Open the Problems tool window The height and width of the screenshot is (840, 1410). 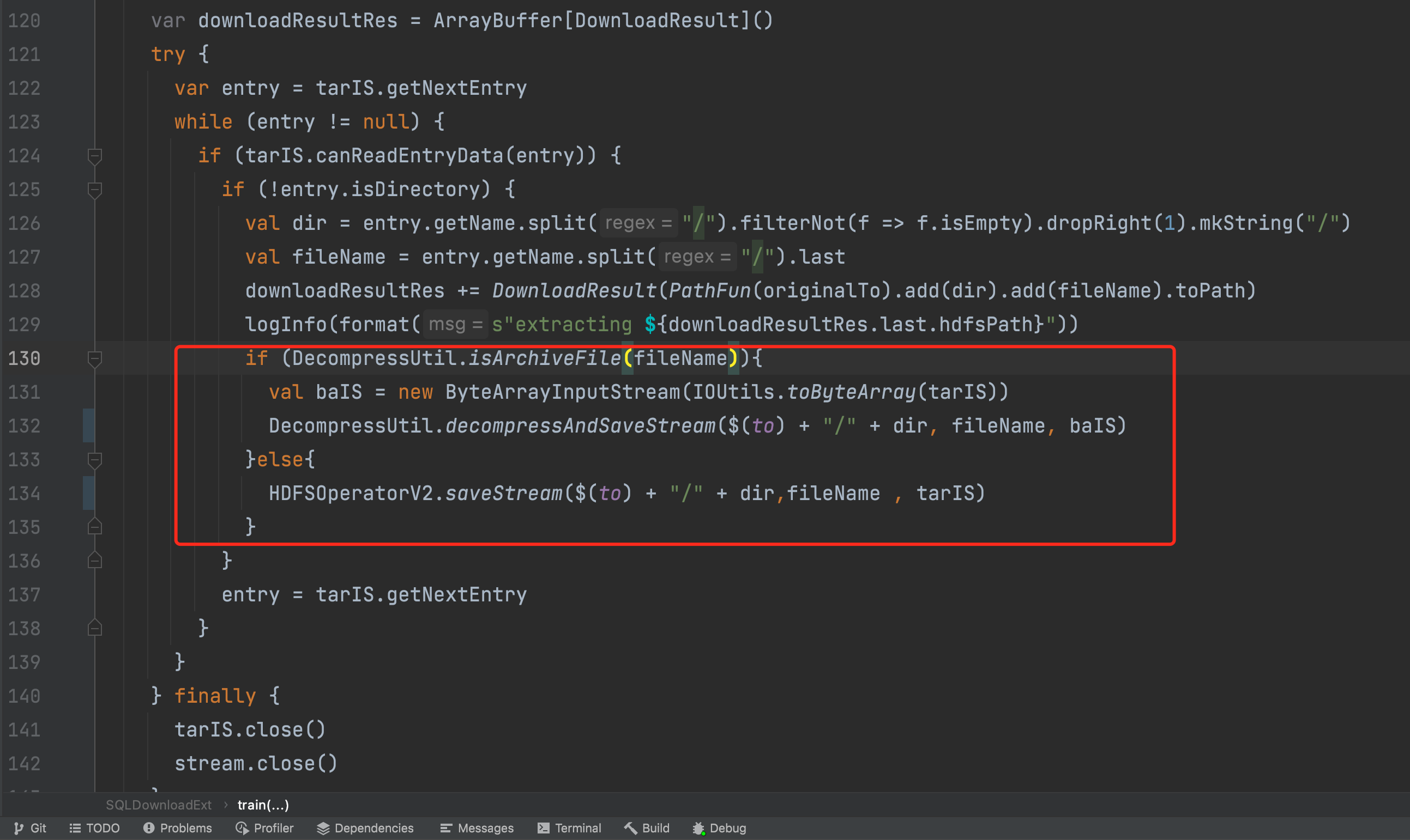click(177, 827)
